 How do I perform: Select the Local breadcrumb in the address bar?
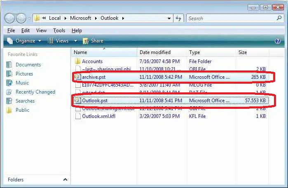pos(55,18)
